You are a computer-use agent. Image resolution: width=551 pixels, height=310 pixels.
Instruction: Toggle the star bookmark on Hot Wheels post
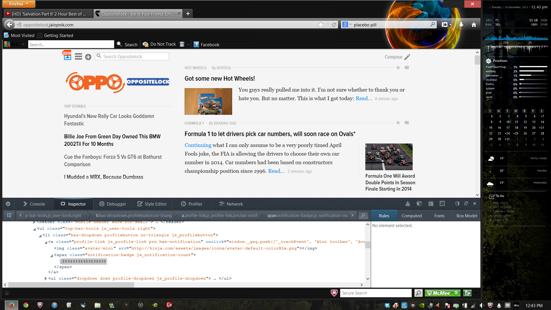398,67
